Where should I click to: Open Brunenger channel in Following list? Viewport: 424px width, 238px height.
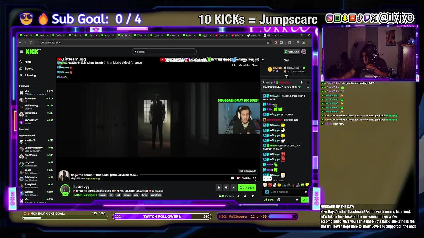pyautogui.click(x=36, y=99)
